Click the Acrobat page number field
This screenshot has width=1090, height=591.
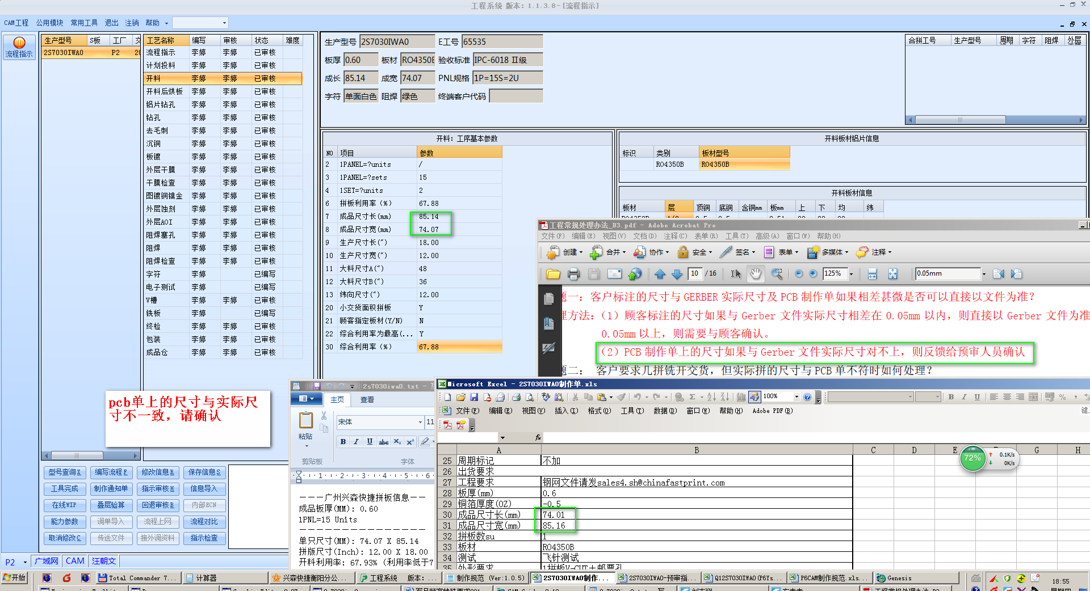coord(695,274)
